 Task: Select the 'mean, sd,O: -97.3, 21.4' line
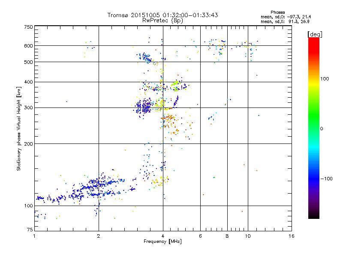[x=286, y=17]
